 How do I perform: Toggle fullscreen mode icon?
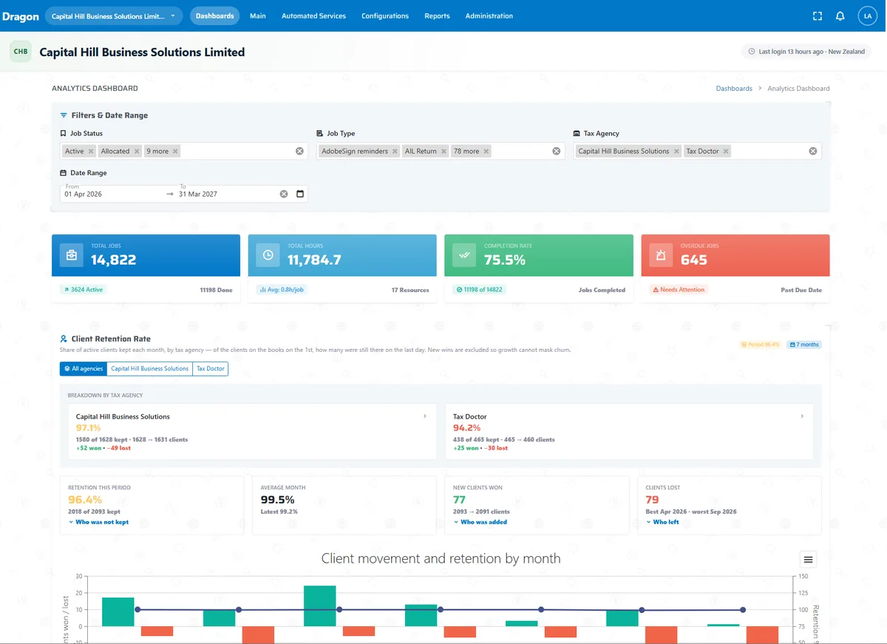817,16
